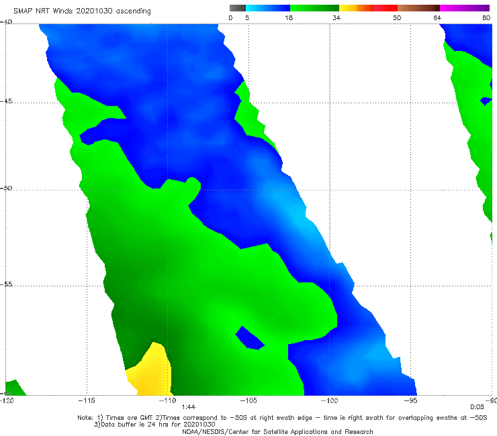497x436 pixels.
Task: Click the longitude label '-120'
Action: [7, 400]
